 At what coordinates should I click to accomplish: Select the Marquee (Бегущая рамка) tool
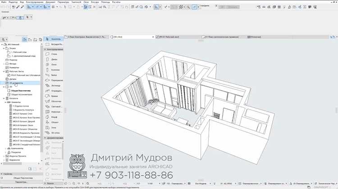tap(54, 44)
